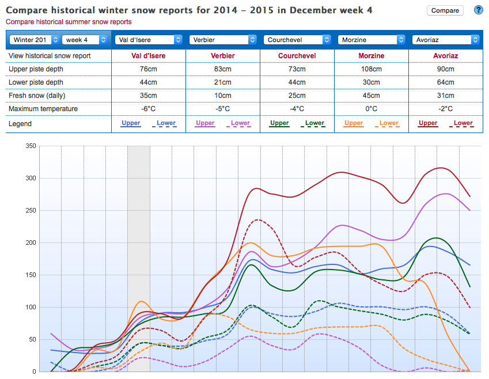The width and height of the screenshot is (489, 379).
Task: View Morzine historical snow report link
Action: tap(372, 56)
